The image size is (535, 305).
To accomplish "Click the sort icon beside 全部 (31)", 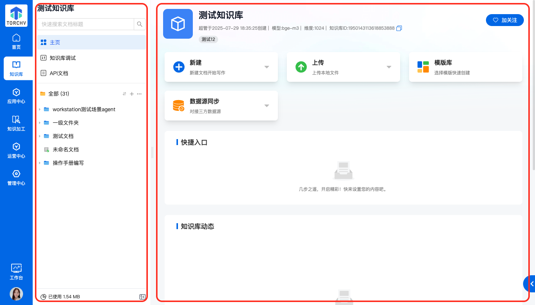I will tap(124, 94).
